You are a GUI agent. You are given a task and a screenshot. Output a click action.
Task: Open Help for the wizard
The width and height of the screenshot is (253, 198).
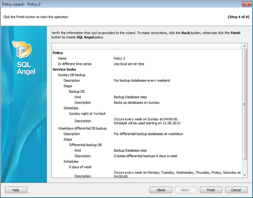[16, 190]
